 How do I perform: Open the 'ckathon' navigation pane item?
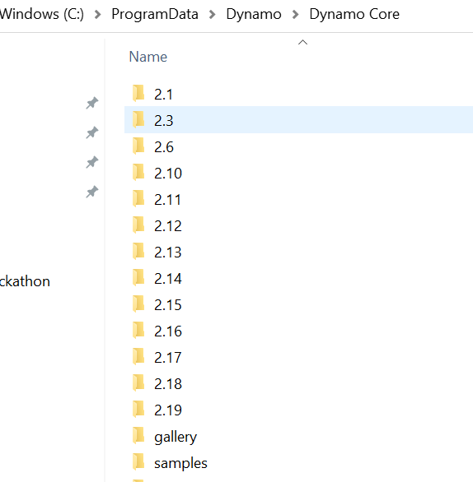point(25,281)
